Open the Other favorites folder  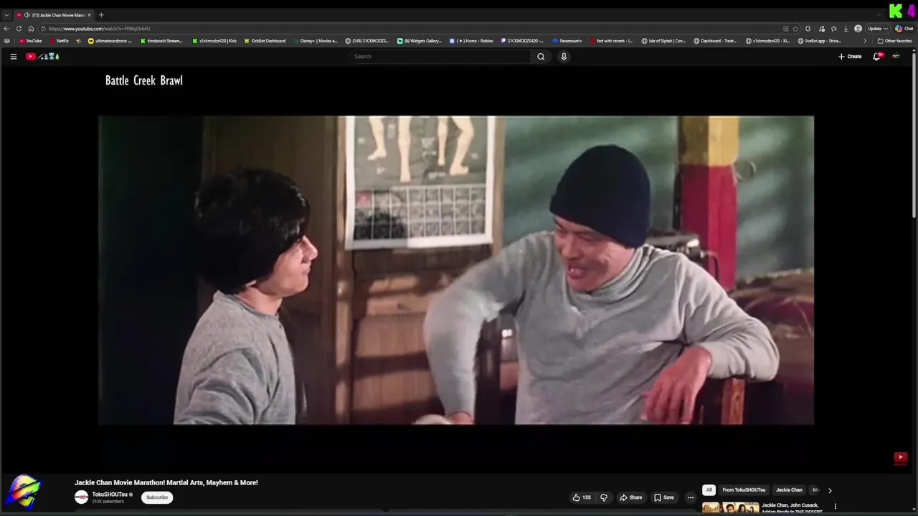click(x=895, y=41)
